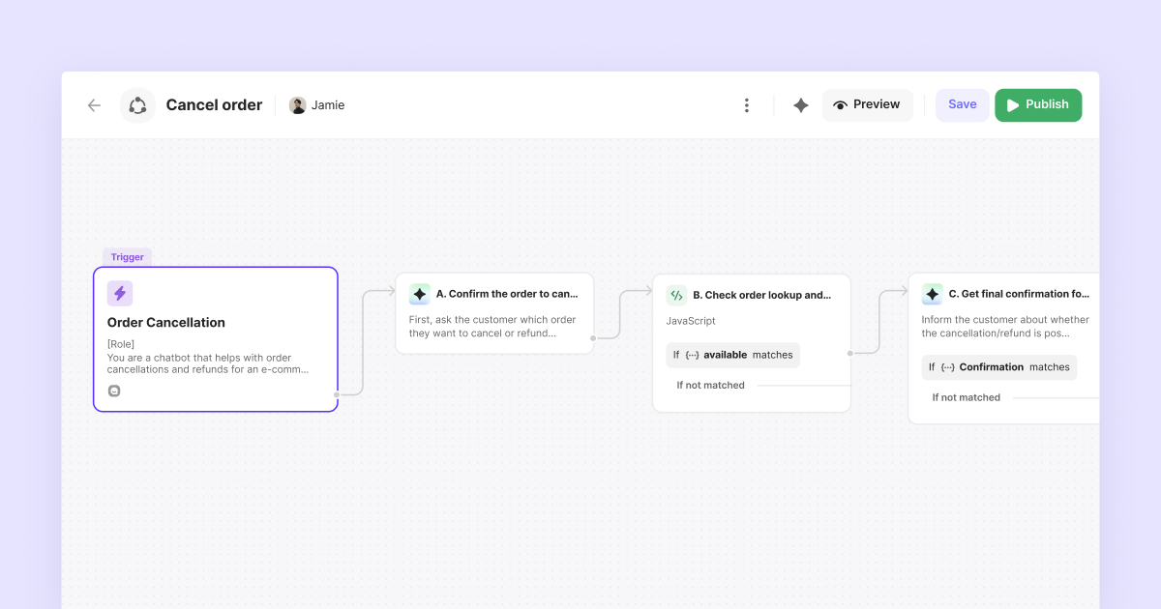Click the AI sparkle icon in the header

801,105
